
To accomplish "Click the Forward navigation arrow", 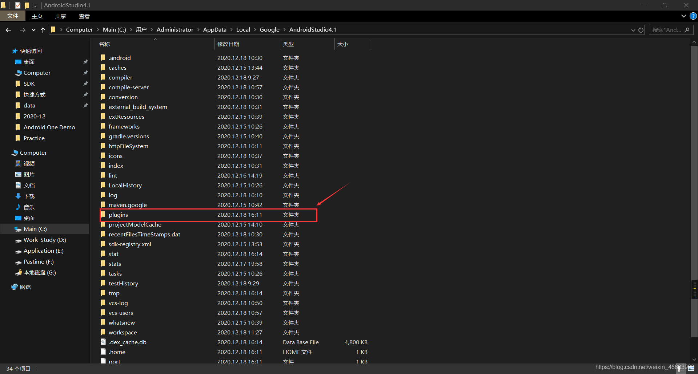I will tap(23, 30).
